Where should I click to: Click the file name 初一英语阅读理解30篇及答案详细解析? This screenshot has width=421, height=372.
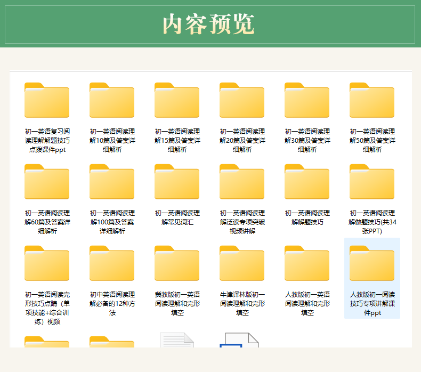307,141
